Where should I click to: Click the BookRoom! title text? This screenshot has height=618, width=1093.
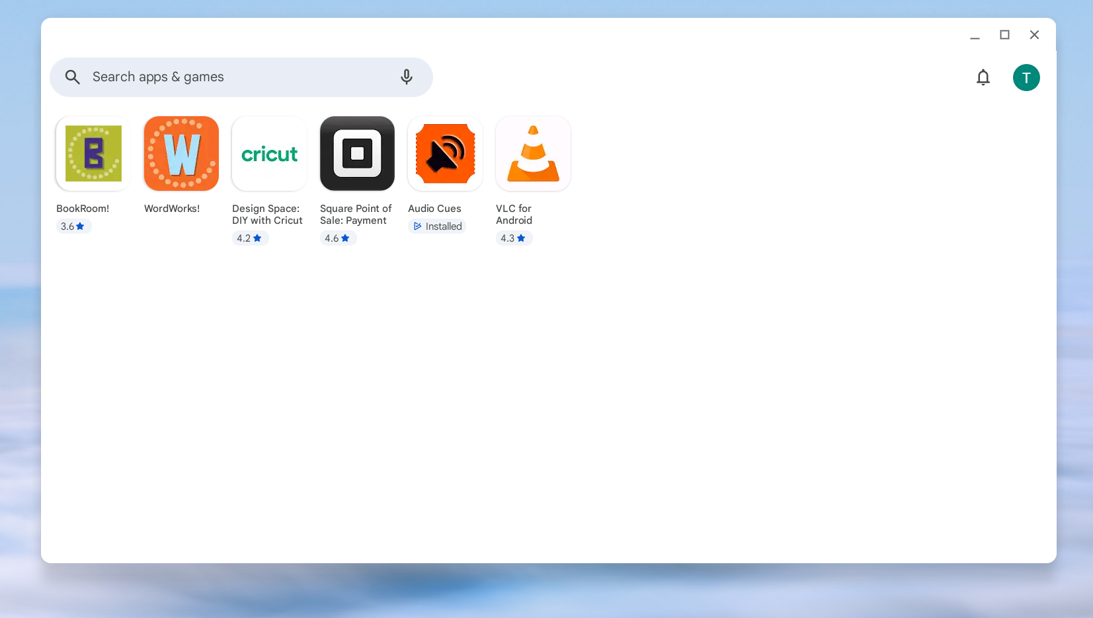[83, 209]
